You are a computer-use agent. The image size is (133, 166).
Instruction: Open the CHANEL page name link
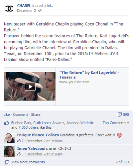pos(24,6)
